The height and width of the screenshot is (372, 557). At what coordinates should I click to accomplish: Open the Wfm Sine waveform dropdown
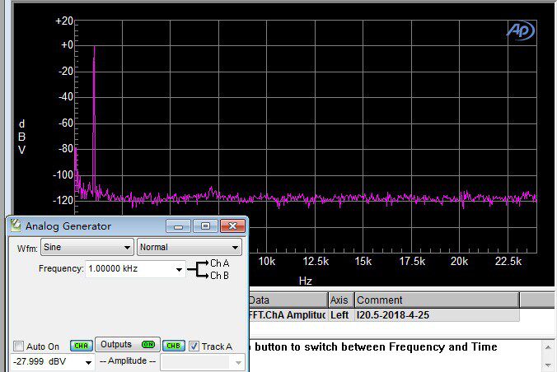(x=87, y=247)
